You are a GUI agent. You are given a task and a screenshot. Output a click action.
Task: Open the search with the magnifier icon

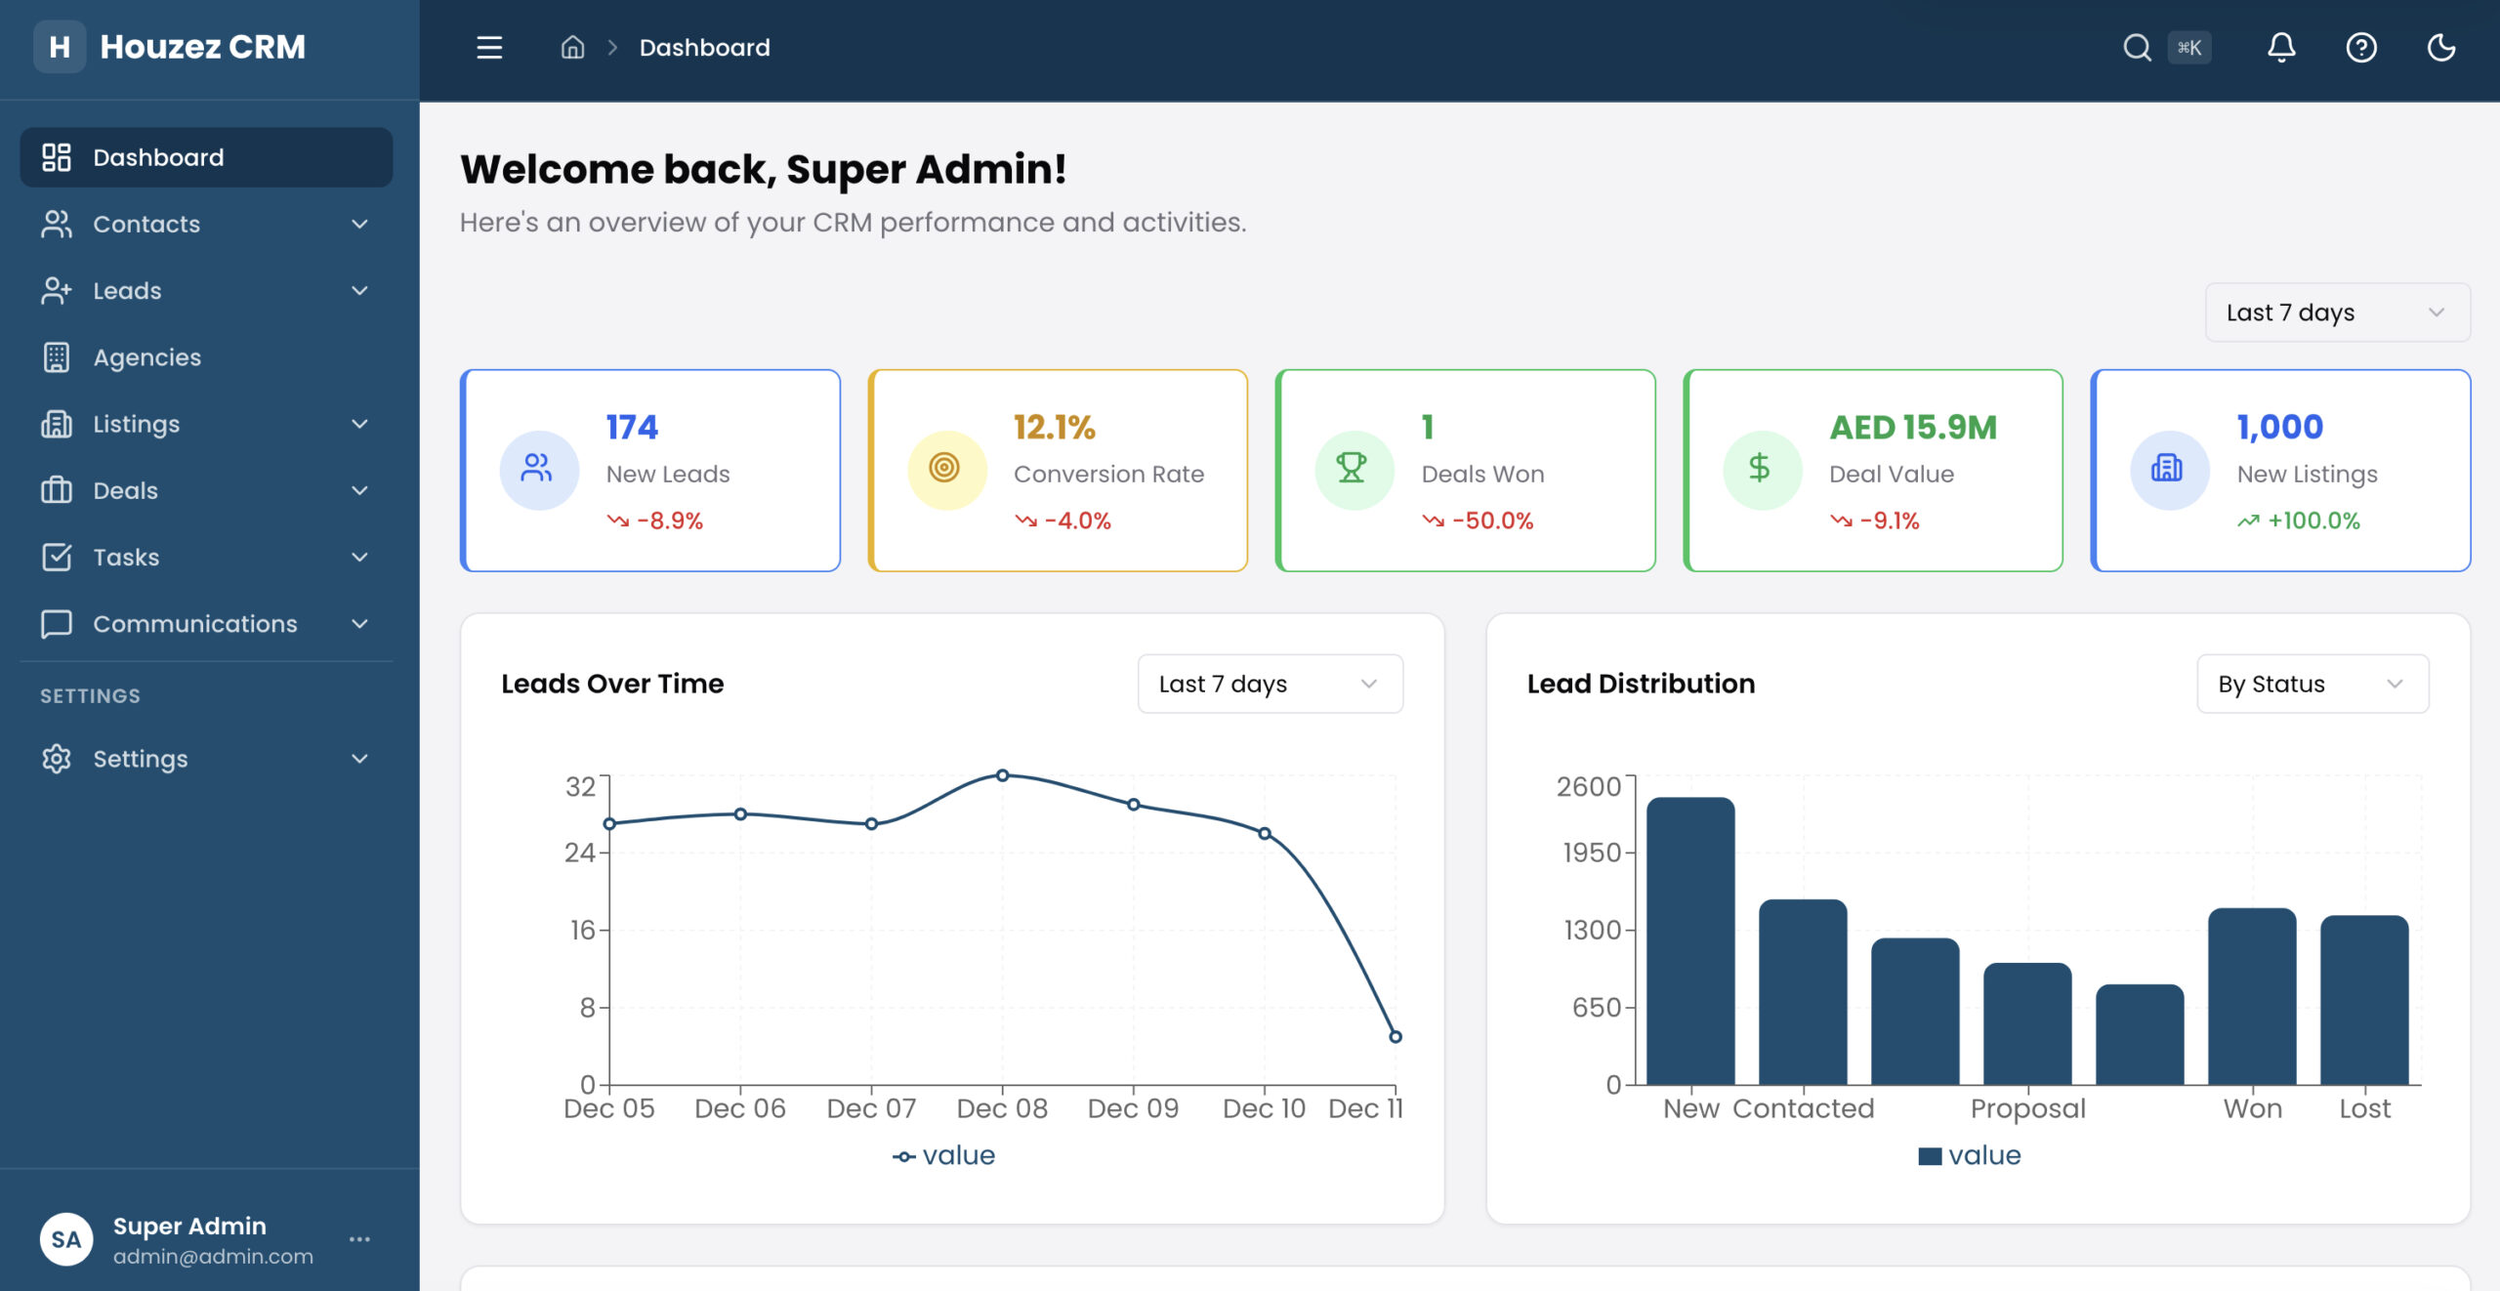click(2138, 47)
